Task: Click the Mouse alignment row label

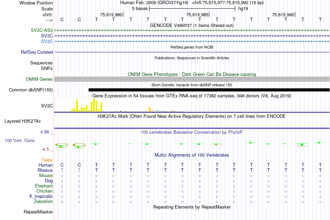Action: (46, 176)
